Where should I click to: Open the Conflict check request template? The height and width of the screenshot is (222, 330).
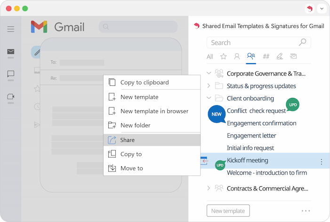pyautogui.click(x=256, y=111)
